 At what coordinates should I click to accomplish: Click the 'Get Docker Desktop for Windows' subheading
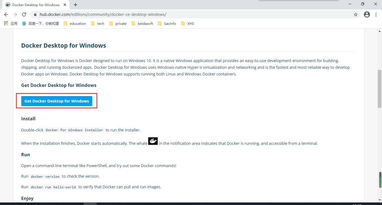59,85
